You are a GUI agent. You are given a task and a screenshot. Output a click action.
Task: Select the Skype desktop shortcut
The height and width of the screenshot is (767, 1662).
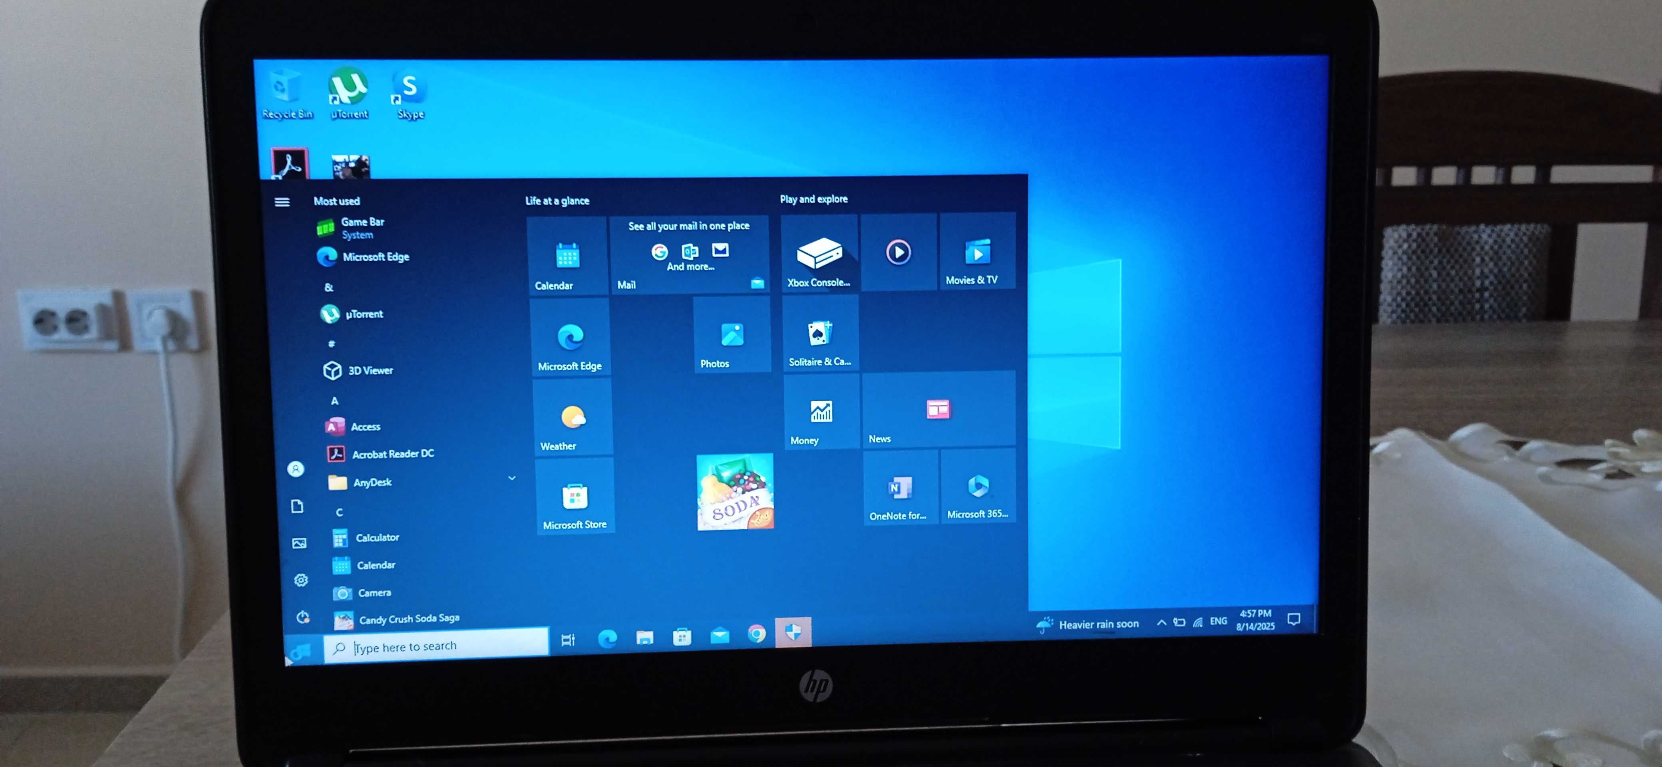tap(410, 95)
